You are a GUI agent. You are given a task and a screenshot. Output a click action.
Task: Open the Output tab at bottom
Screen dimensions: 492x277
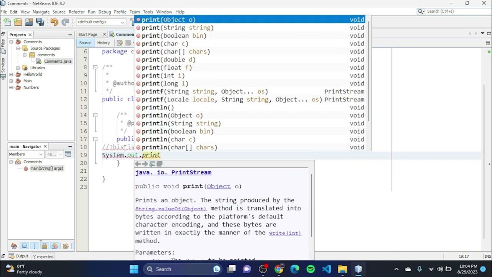[x=18, y=256]
